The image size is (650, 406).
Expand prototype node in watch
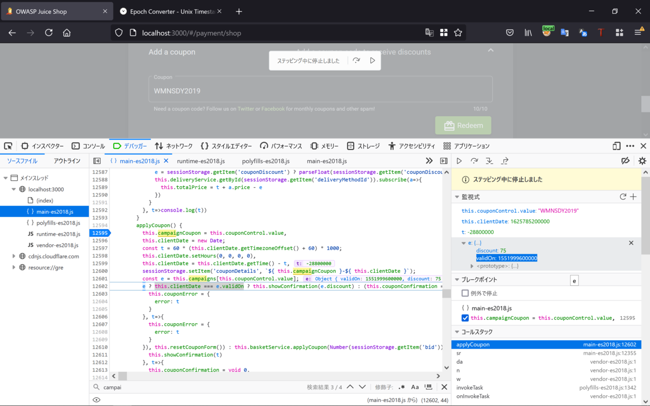[472, 266]
